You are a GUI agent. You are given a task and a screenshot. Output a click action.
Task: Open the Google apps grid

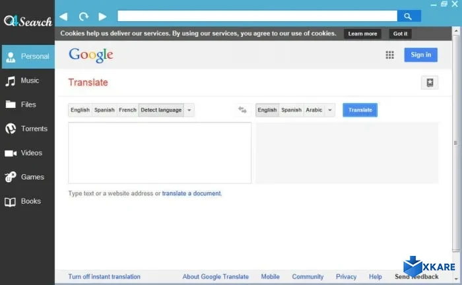pos(389,55)
